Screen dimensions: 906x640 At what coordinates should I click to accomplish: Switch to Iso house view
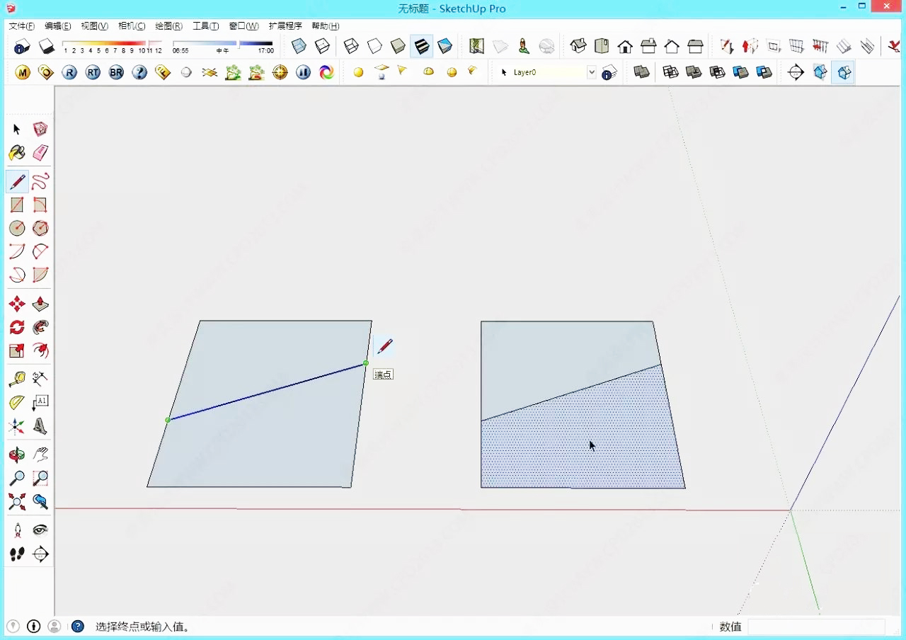tap(578, 47)
